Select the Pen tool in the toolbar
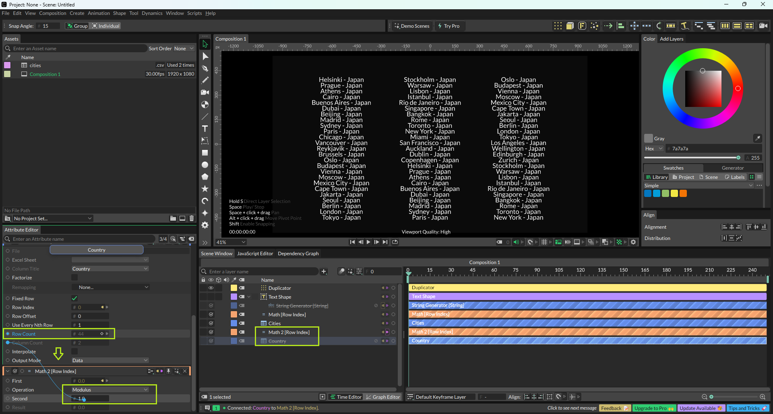 [x=205, y=68]
